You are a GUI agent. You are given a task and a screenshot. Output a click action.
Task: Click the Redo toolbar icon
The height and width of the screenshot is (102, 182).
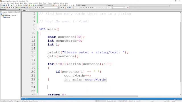point(14,5)
